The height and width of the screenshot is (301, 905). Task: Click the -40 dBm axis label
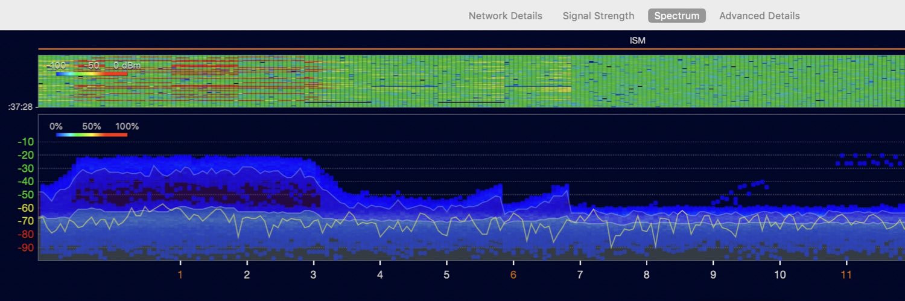[25, 182]
